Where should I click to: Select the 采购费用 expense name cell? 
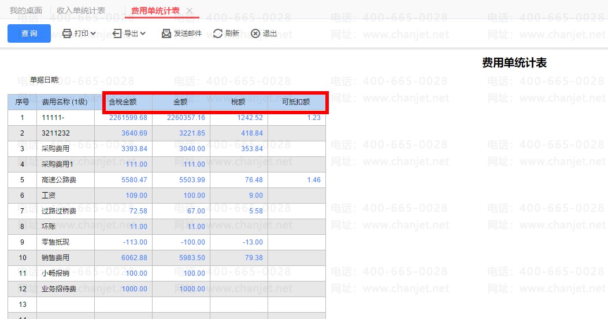click(65, 149)
